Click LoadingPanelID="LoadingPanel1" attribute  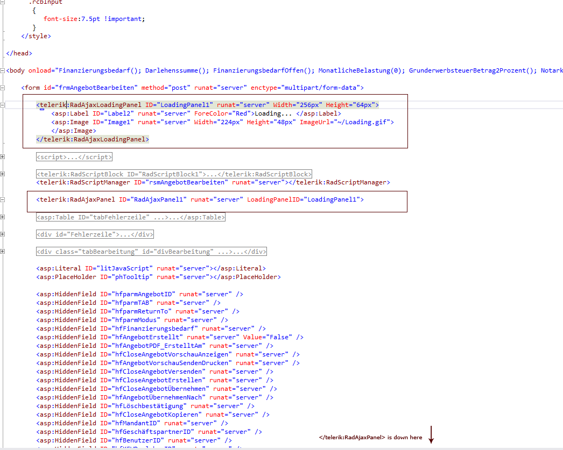coord(304,199)
